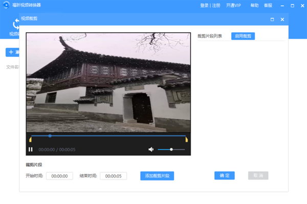Click the left yellow trim start marker
The image size is (307, 204).
tap(31, 139)
